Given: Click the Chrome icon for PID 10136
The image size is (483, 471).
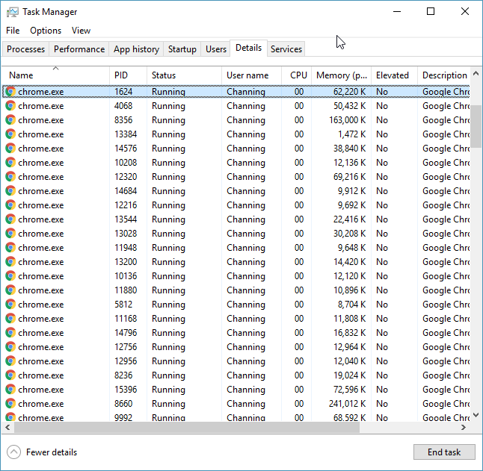Looking at the screenshot, I should coord(10,275).
